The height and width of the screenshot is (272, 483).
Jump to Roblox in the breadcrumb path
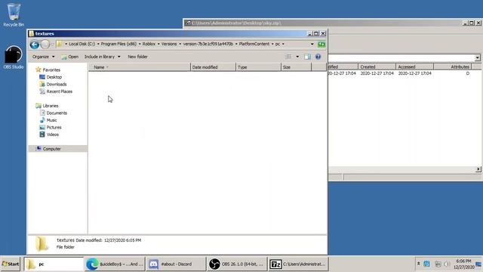tap(149, 44)
